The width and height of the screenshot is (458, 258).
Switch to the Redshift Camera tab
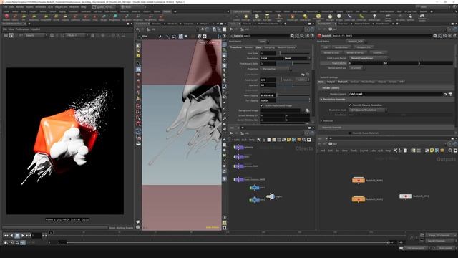286,47
